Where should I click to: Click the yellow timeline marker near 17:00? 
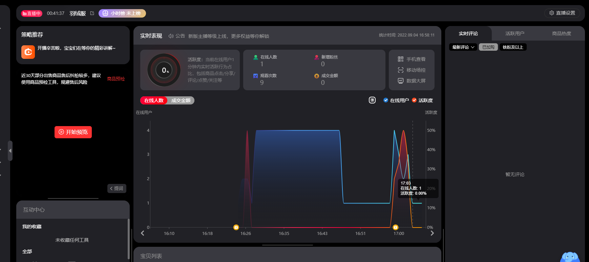click(395, 227)
